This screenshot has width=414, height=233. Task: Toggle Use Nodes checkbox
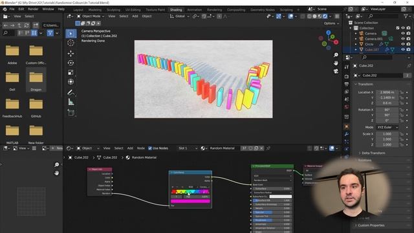(150, 148)
